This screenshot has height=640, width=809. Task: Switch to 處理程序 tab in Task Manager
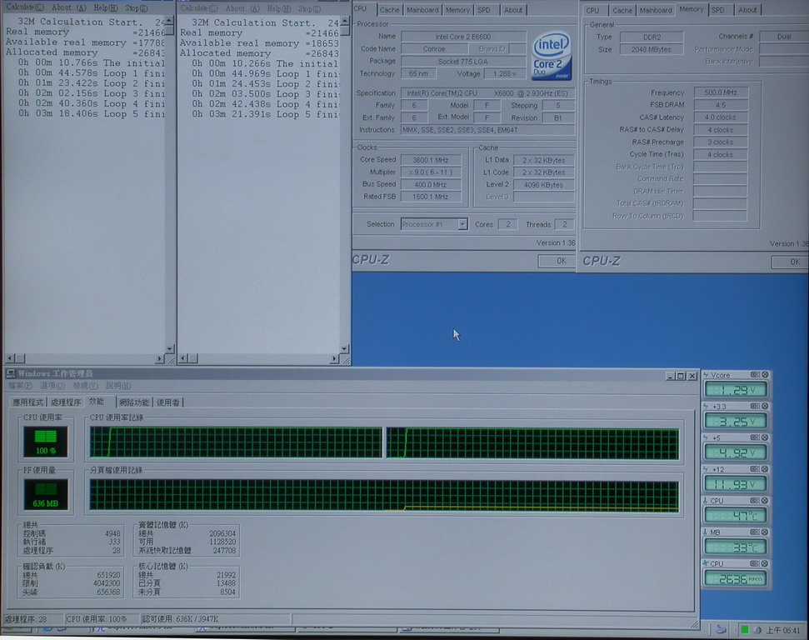(66, 402)
